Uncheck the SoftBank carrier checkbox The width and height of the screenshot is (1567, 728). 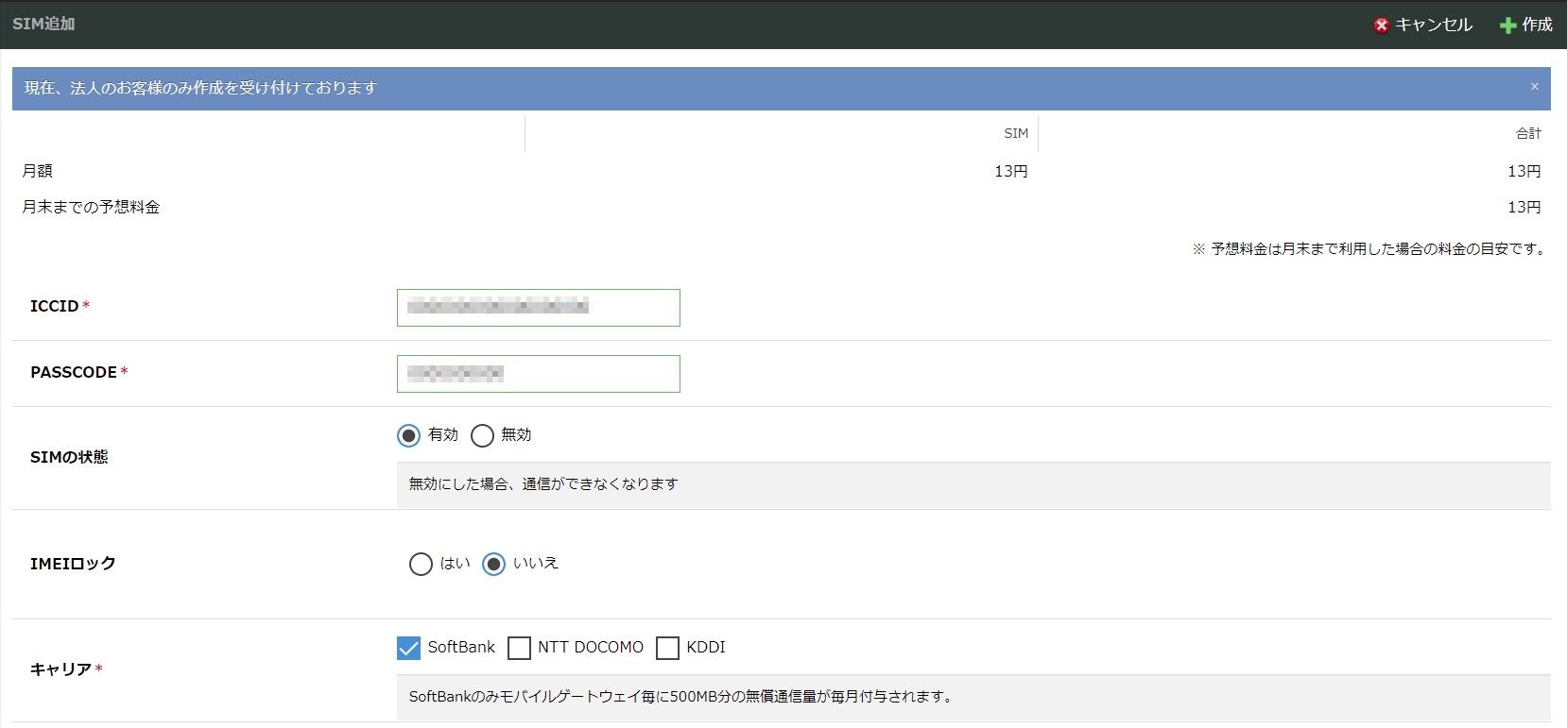coord(408,648)
